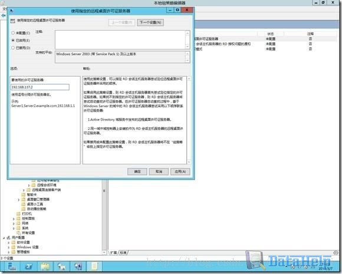342x274 pixels.
Task: Click the back arrow in the editor toolbar
Action: point(3,15)
